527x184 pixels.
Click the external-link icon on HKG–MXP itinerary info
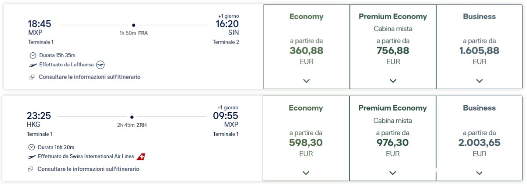31,169
